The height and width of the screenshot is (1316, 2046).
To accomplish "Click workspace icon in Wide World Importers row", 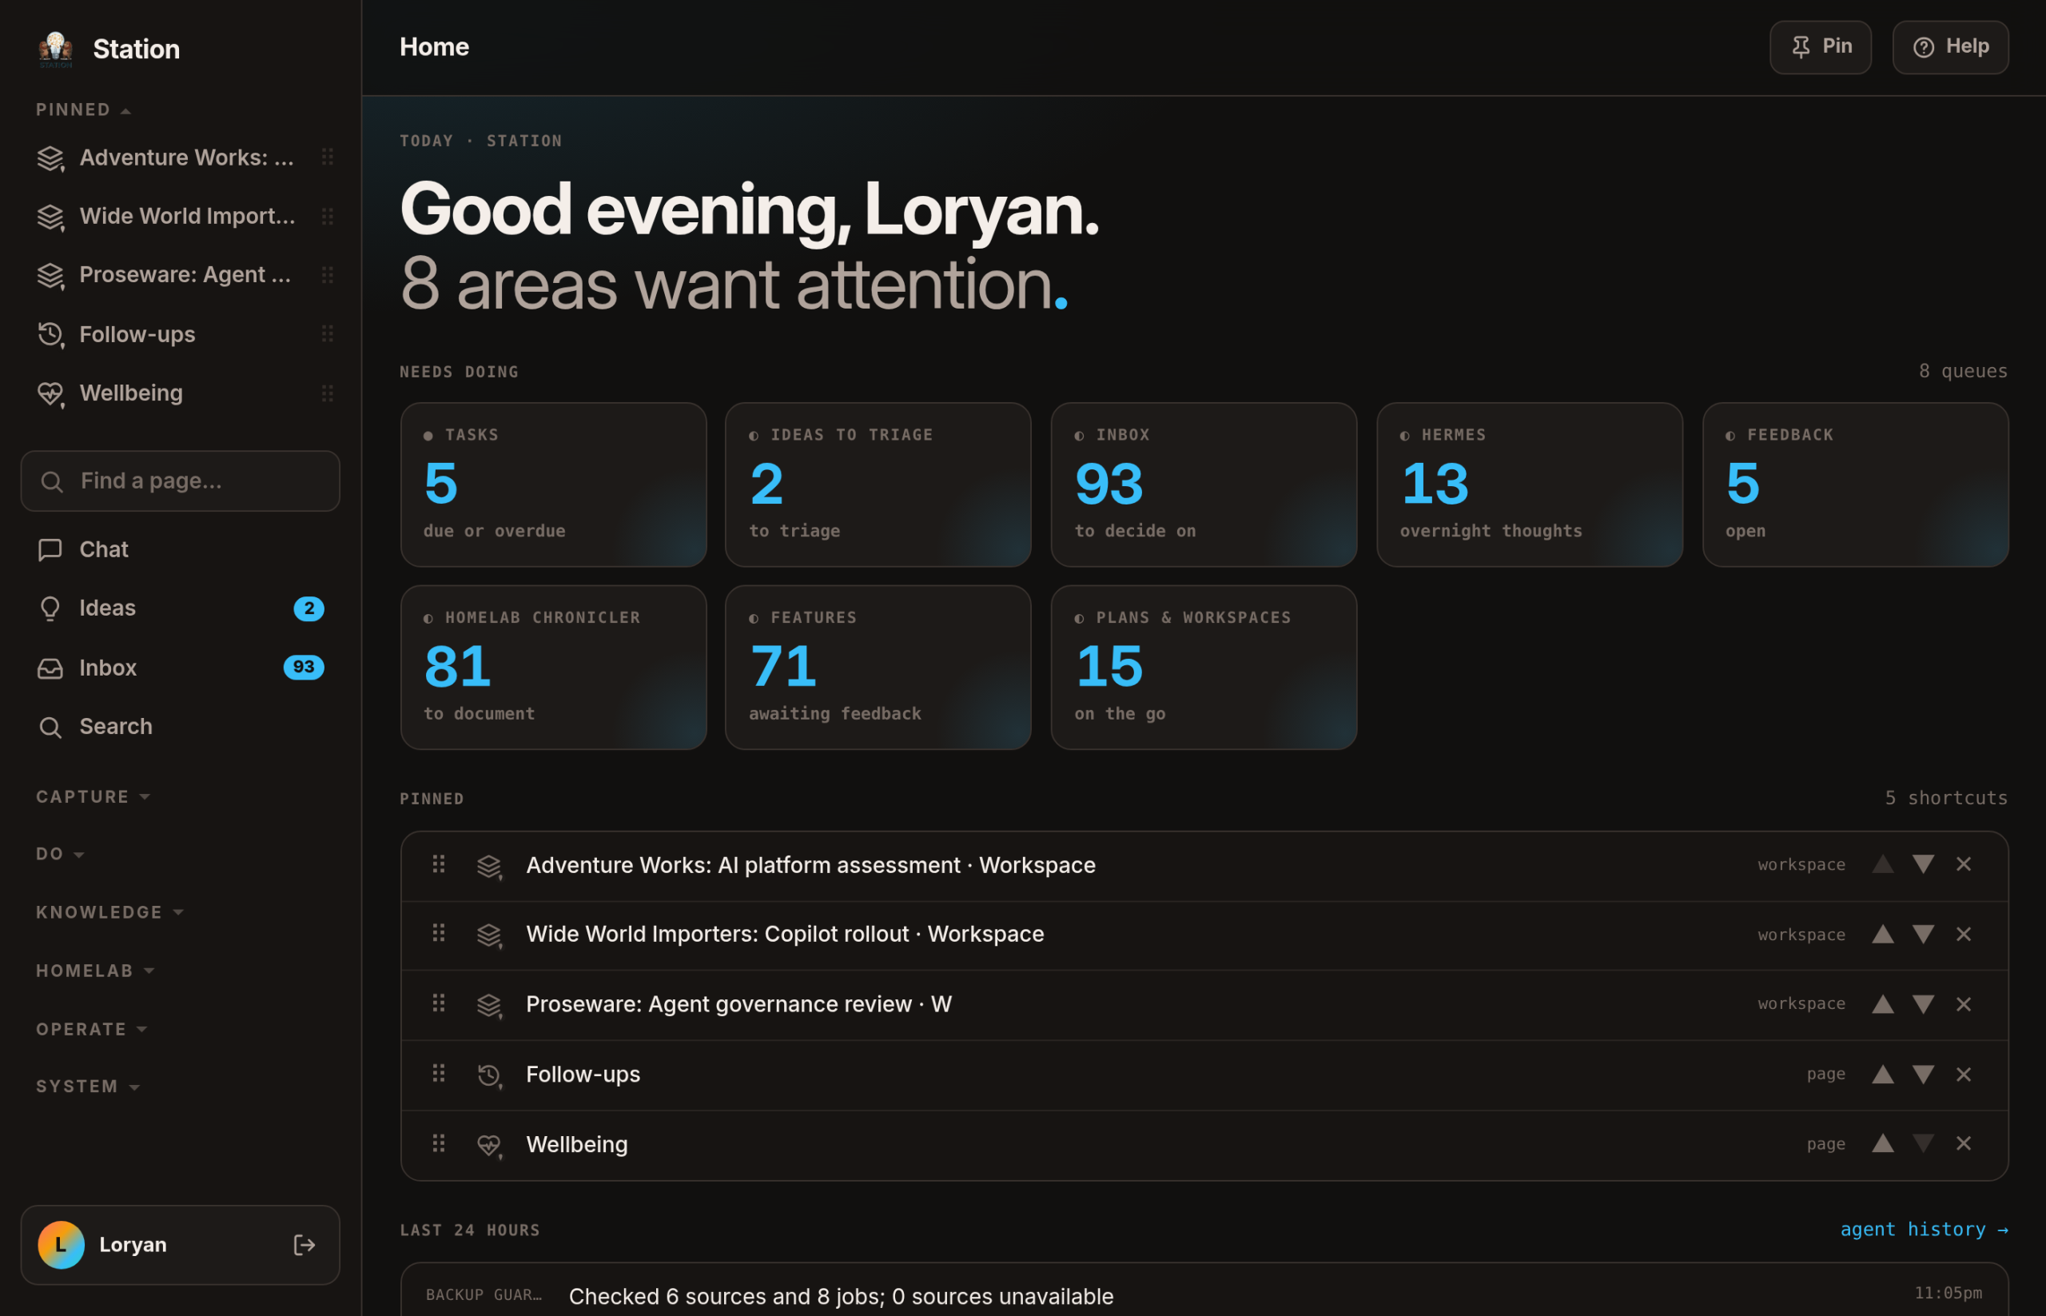I will [x=488, y=935].
